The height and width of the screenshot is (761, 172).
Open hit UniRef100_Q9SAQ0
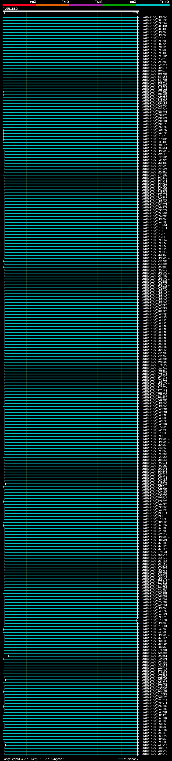coord(154,41)
